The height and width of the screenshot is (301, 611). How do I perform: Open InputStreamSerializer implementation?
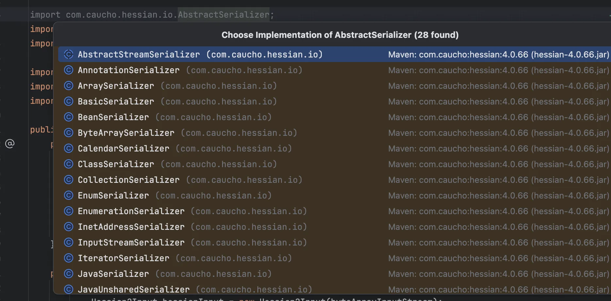point(131,243)
